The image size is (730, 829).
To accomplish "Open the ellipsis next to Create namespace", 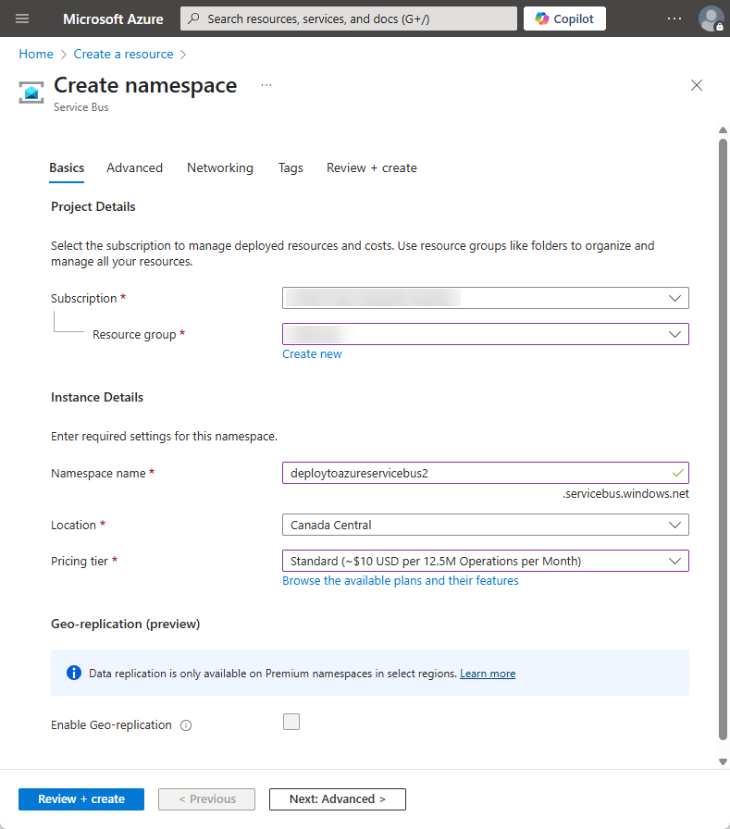I will coord(266,85).
